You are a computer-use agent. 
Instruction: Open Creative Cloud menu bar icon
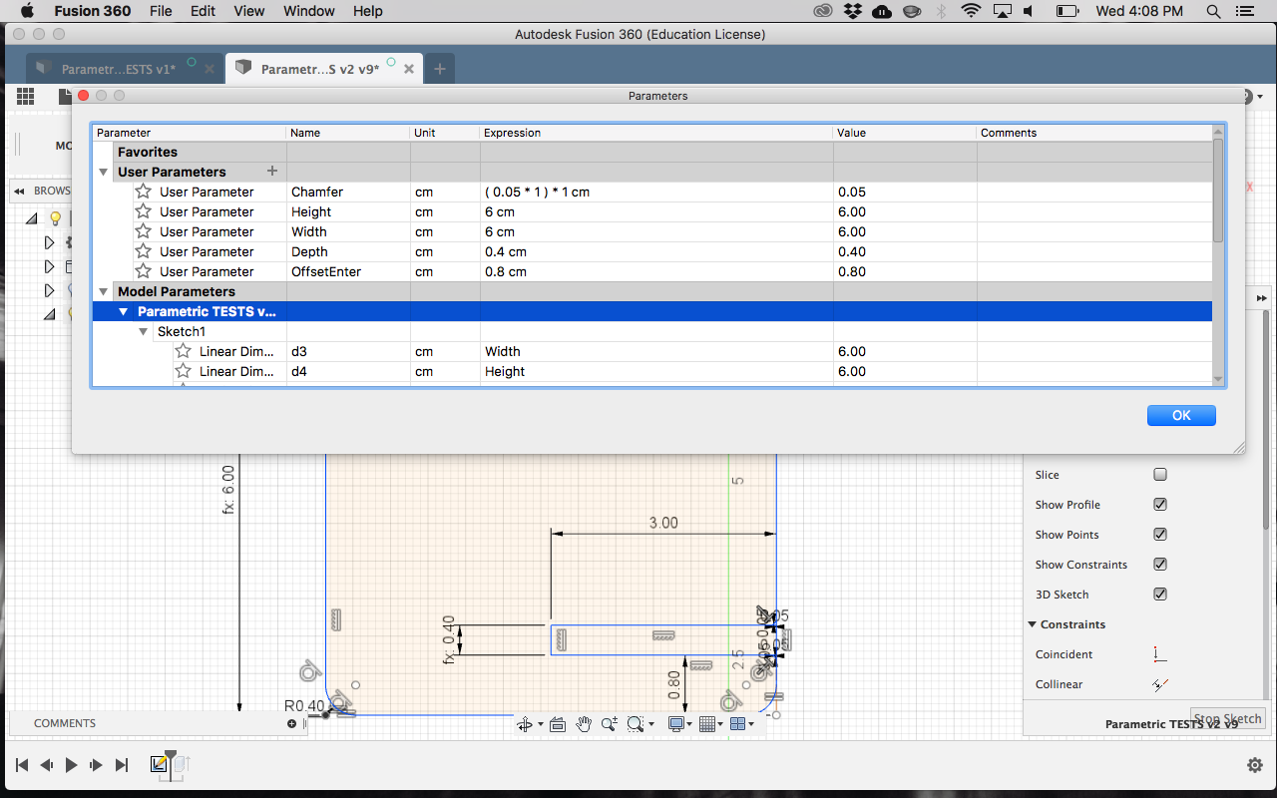click(823, 11)
